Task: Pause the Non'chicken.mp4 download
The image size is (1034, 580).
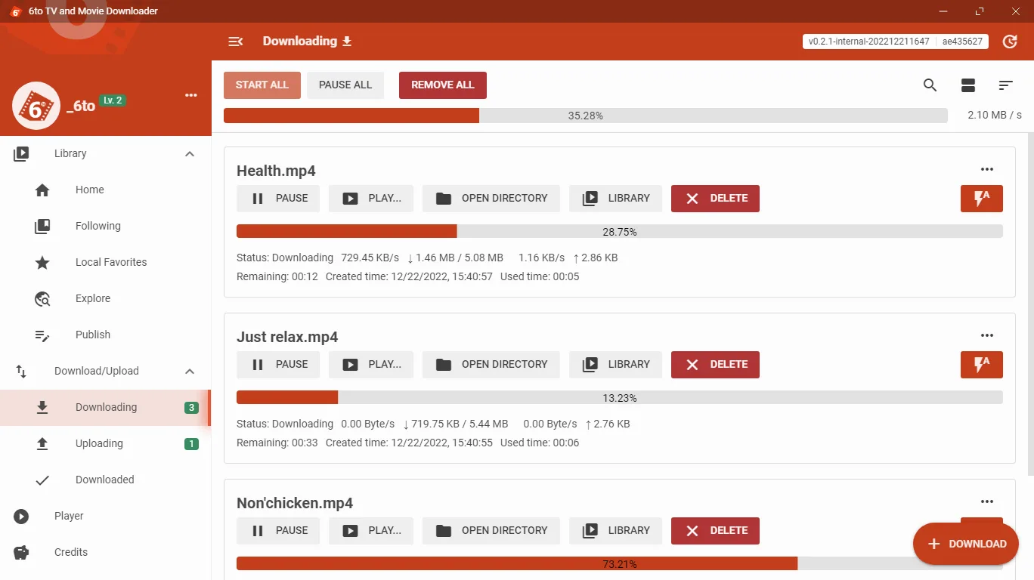Action: 278,531
